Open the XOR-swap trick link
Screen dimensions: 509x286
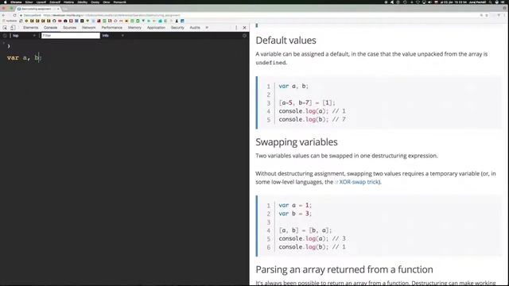(x=359, y=182)
